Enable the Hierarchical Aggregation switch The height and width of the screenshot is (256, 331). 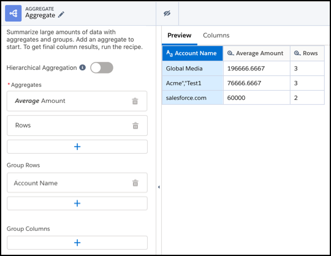point(102,68)
